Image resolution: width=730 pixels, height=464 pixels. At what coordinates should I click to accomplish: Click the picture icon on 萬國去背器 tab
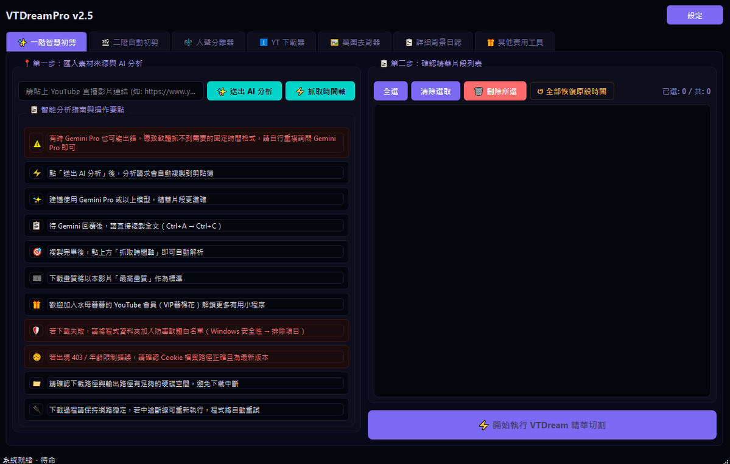[x=334, y=43]
